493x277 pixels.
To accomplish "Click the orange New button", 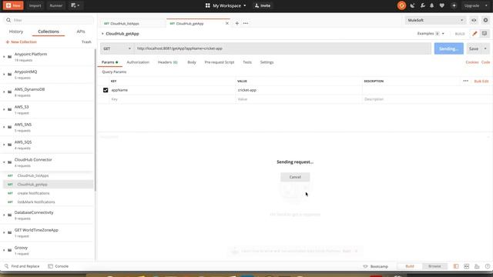I will (13, 5).
